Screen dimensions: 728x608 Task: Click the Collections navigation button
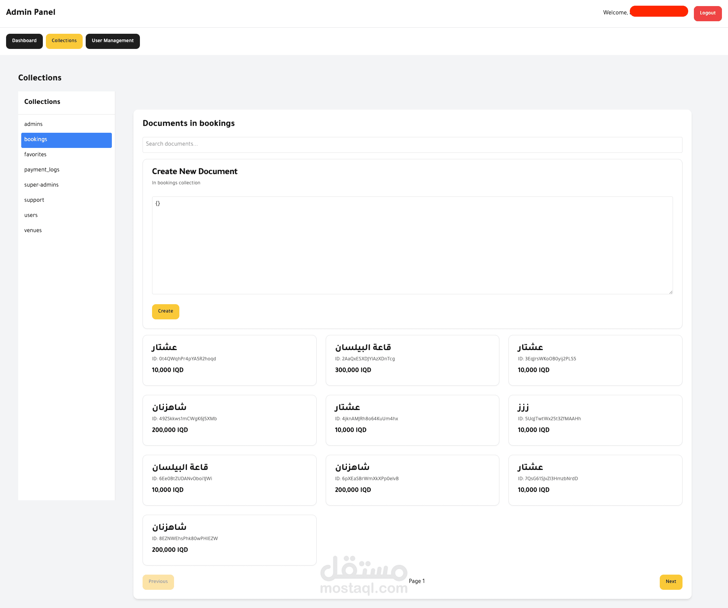pyautogui.click(x=64, y=41)
